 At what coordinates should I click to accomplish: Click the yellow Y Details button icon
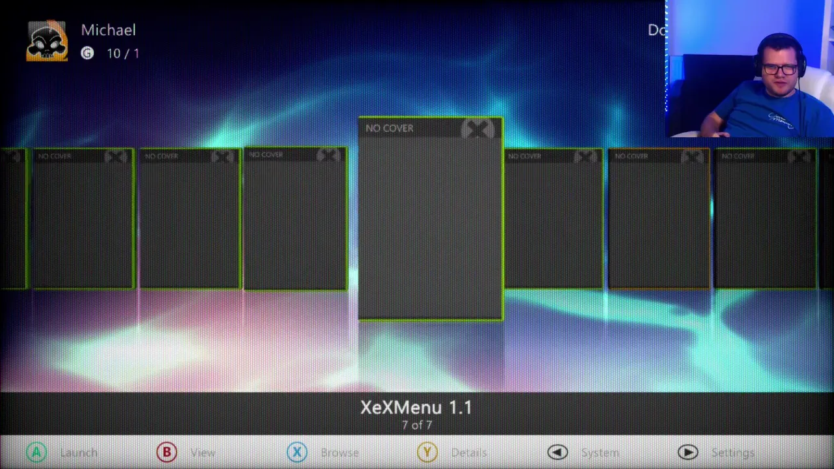(427, 452)
